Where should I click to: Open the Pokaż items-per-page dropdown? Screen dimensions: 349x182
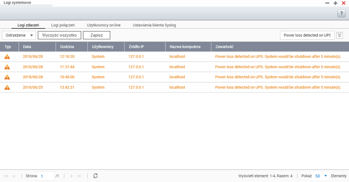(321, 176)
